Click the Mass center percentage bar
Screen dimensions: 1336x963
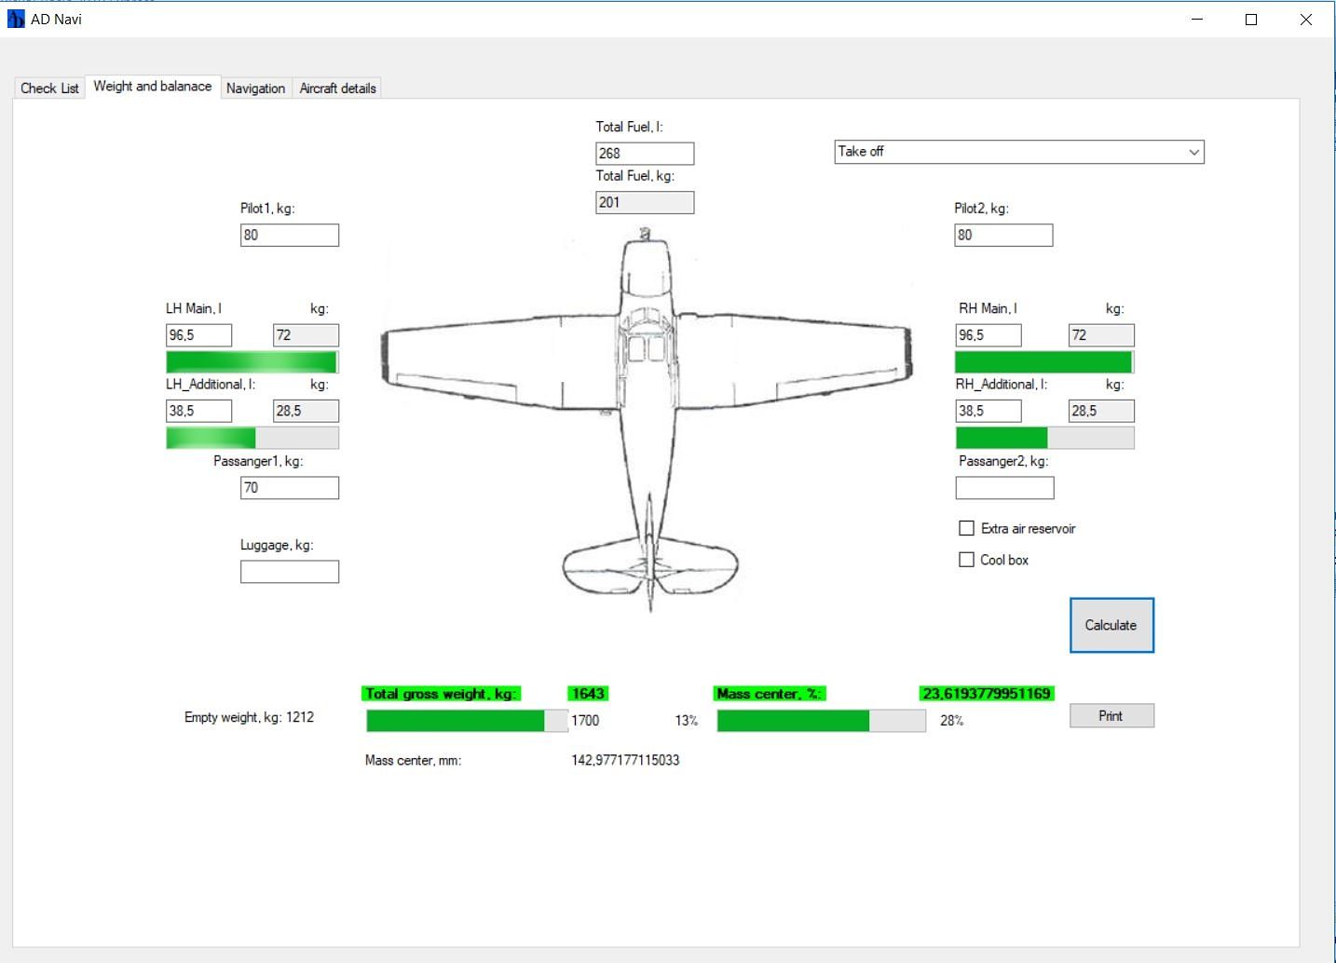click(821, 720)
